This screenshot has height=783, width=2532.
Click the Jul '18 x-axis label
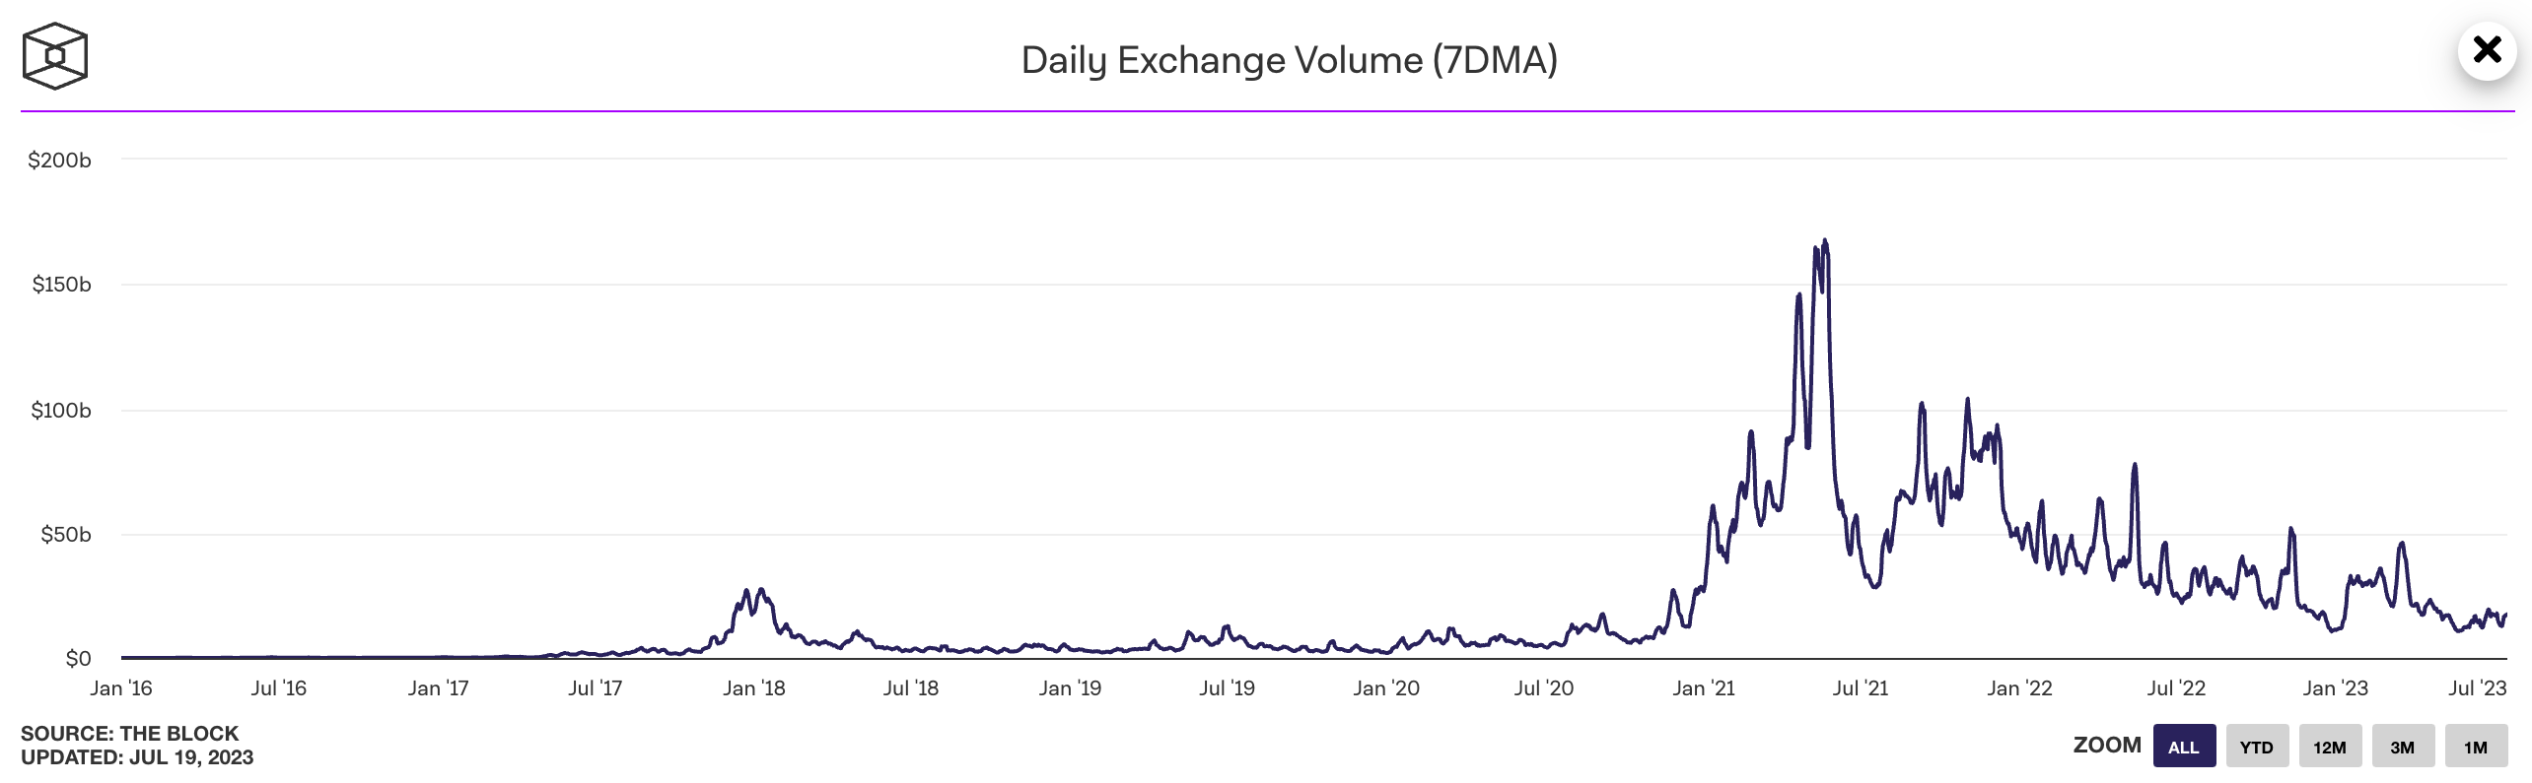(x=911, y=688)
